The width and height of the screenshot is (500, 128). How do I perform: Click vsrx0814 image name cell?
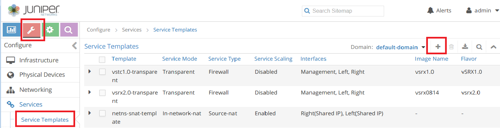point(427,93)
